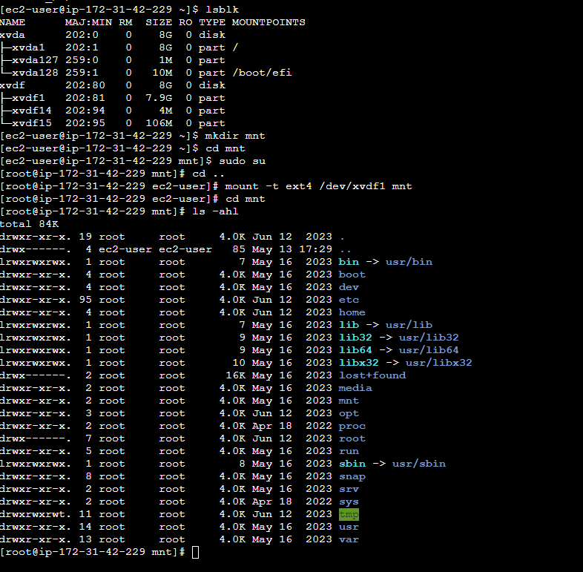The width and height of the screenshot is (583, 572).
Task: Click the 'lsblk' command text
Action: pyautogui.click(x=223, y=10)
